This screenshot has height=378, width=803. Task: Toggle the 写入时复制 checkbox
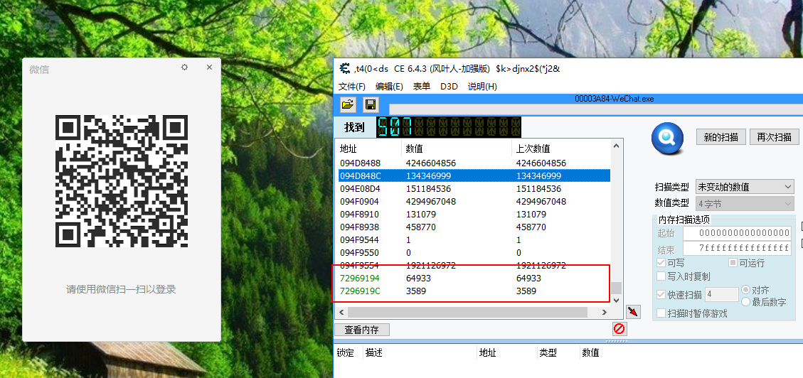[x=661, y=276]
